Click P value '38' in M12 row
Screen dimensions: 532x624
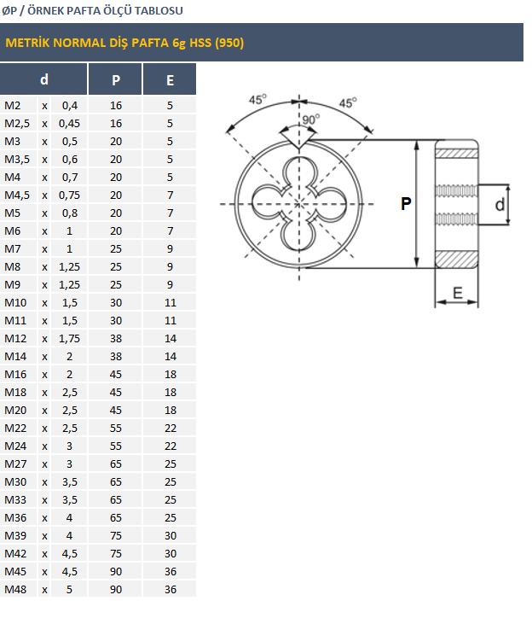[x=116, y=338]
